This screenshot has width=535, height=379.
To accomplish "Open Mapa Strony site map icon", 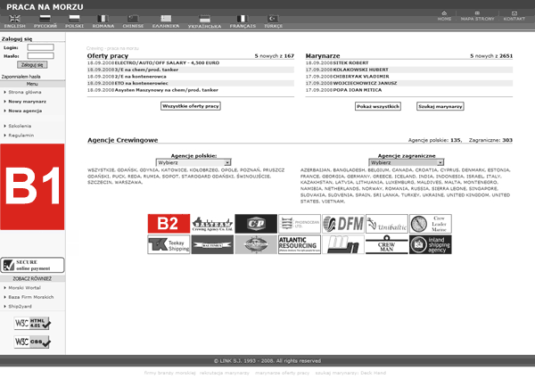I will click(x=477, y=13).
